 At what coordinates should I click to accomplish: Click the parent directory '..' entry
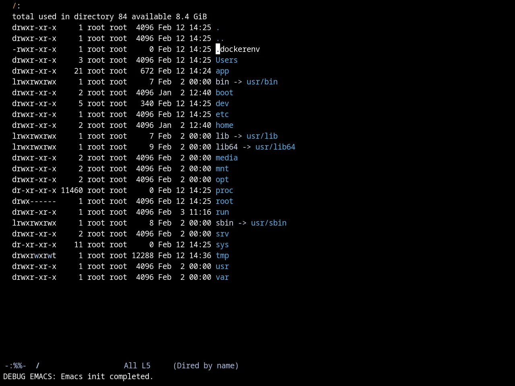tap(220, 38)
